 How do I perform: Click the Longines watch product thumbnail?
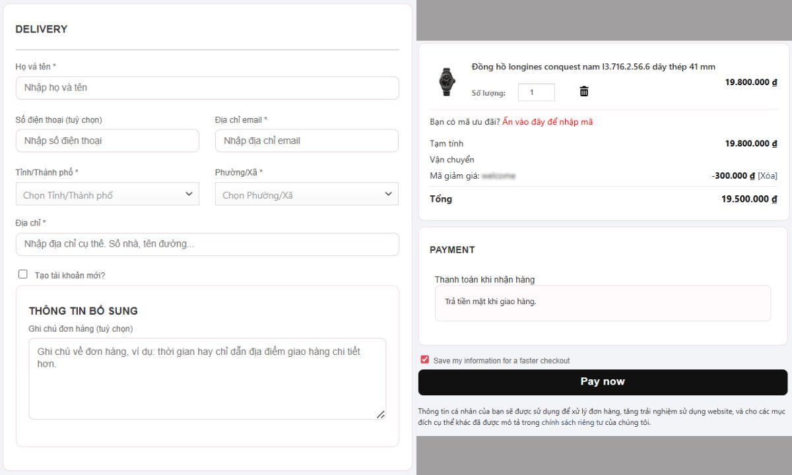click(x=447, y=82)
